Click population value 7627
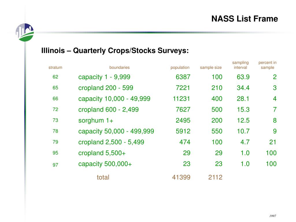This screenshot has width=296, height=222. [183, 110]
